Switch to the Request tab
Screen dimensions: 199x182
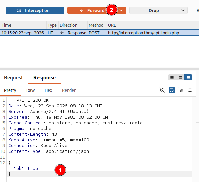pos(13,78)
